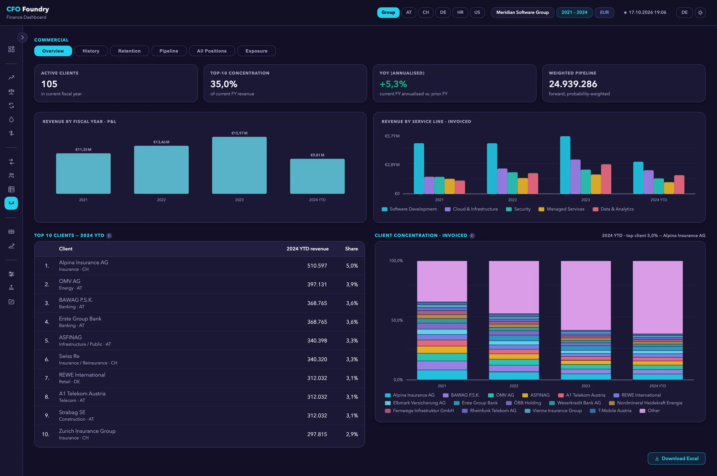This screenshot has height=476, width=717.
Task: Toggle Alpina Insurance AG legend swatch
Action: (x=388, y=395)
